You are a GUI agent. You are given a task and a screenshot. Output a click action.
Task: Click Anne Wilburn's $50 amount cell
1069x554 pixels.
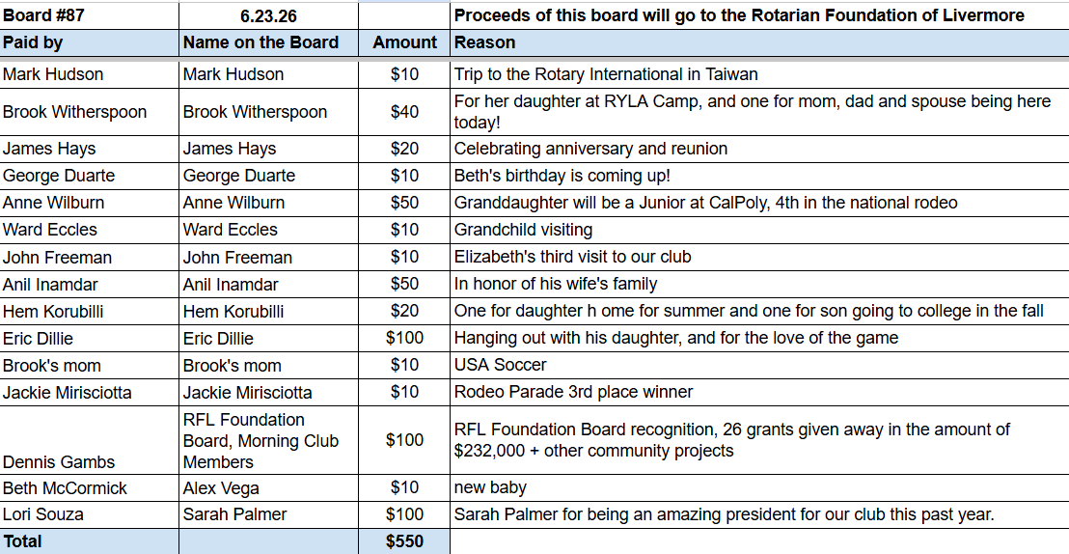pyautogui.click(x=404, y=204)
